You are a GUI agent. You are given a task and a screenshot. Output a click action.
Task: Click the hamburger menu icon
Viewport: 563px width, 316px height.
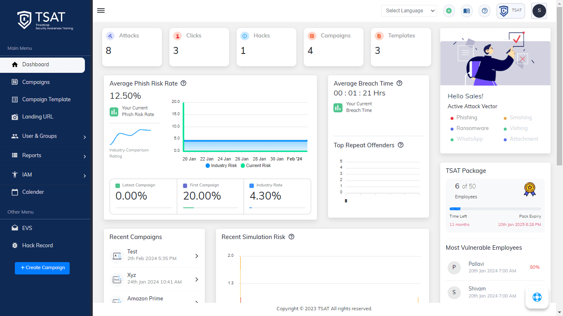tap(101, 11)
